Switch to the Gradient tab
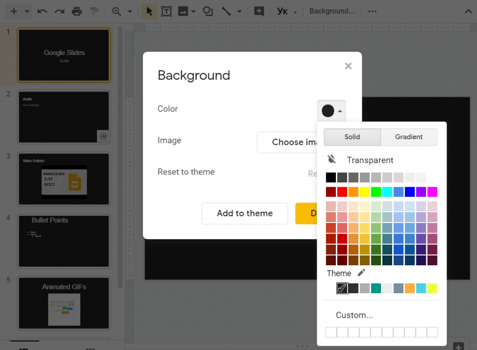 (409, 137)
